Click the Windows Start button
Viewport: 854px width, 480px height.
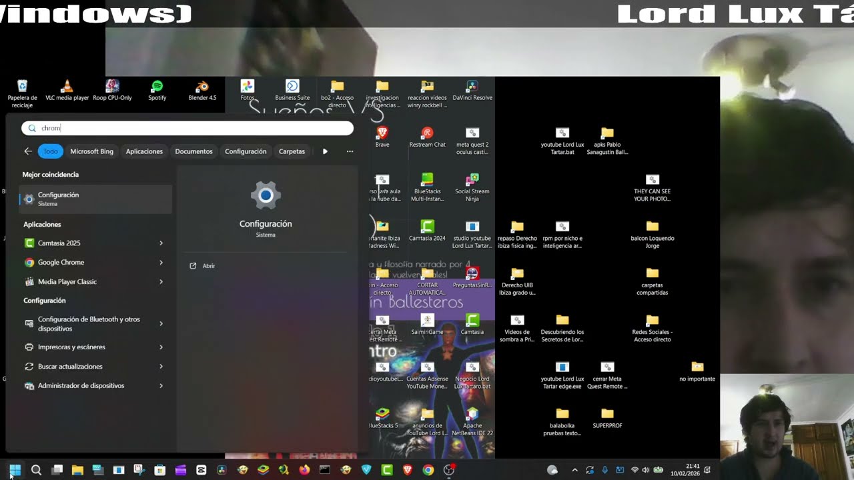(x=15, y=470)
